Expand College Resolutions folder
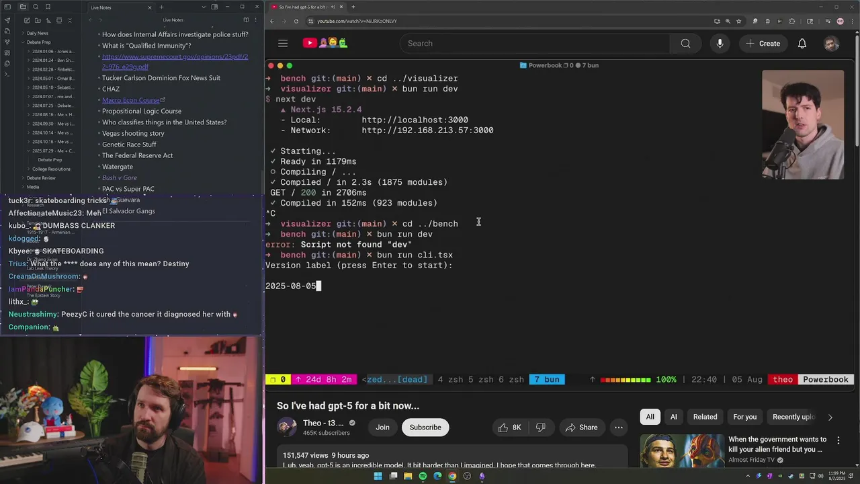Screen dimensions: 860x484 click(x=51, y=169)
